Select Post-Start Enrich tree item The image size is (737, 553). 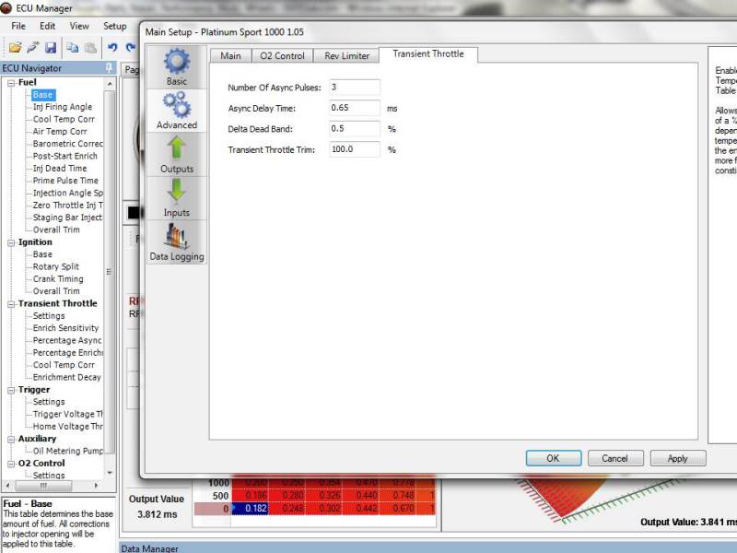click(x=64, y=156)
